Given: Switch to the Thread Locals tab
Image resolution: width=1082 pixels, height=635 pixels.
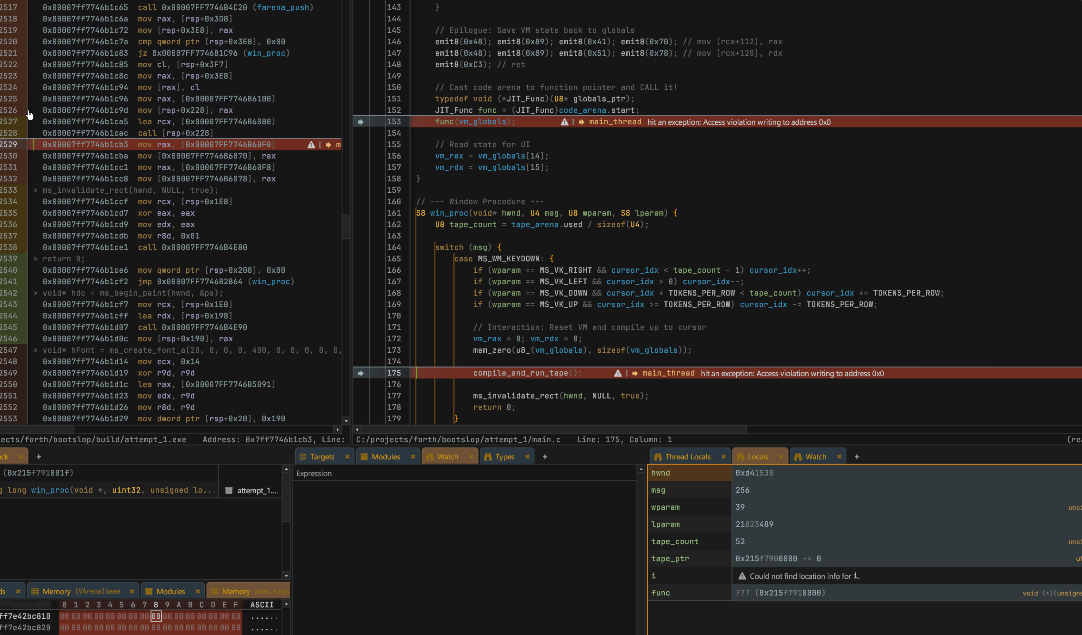Looking at the screenshot, I should coord(687,456).
